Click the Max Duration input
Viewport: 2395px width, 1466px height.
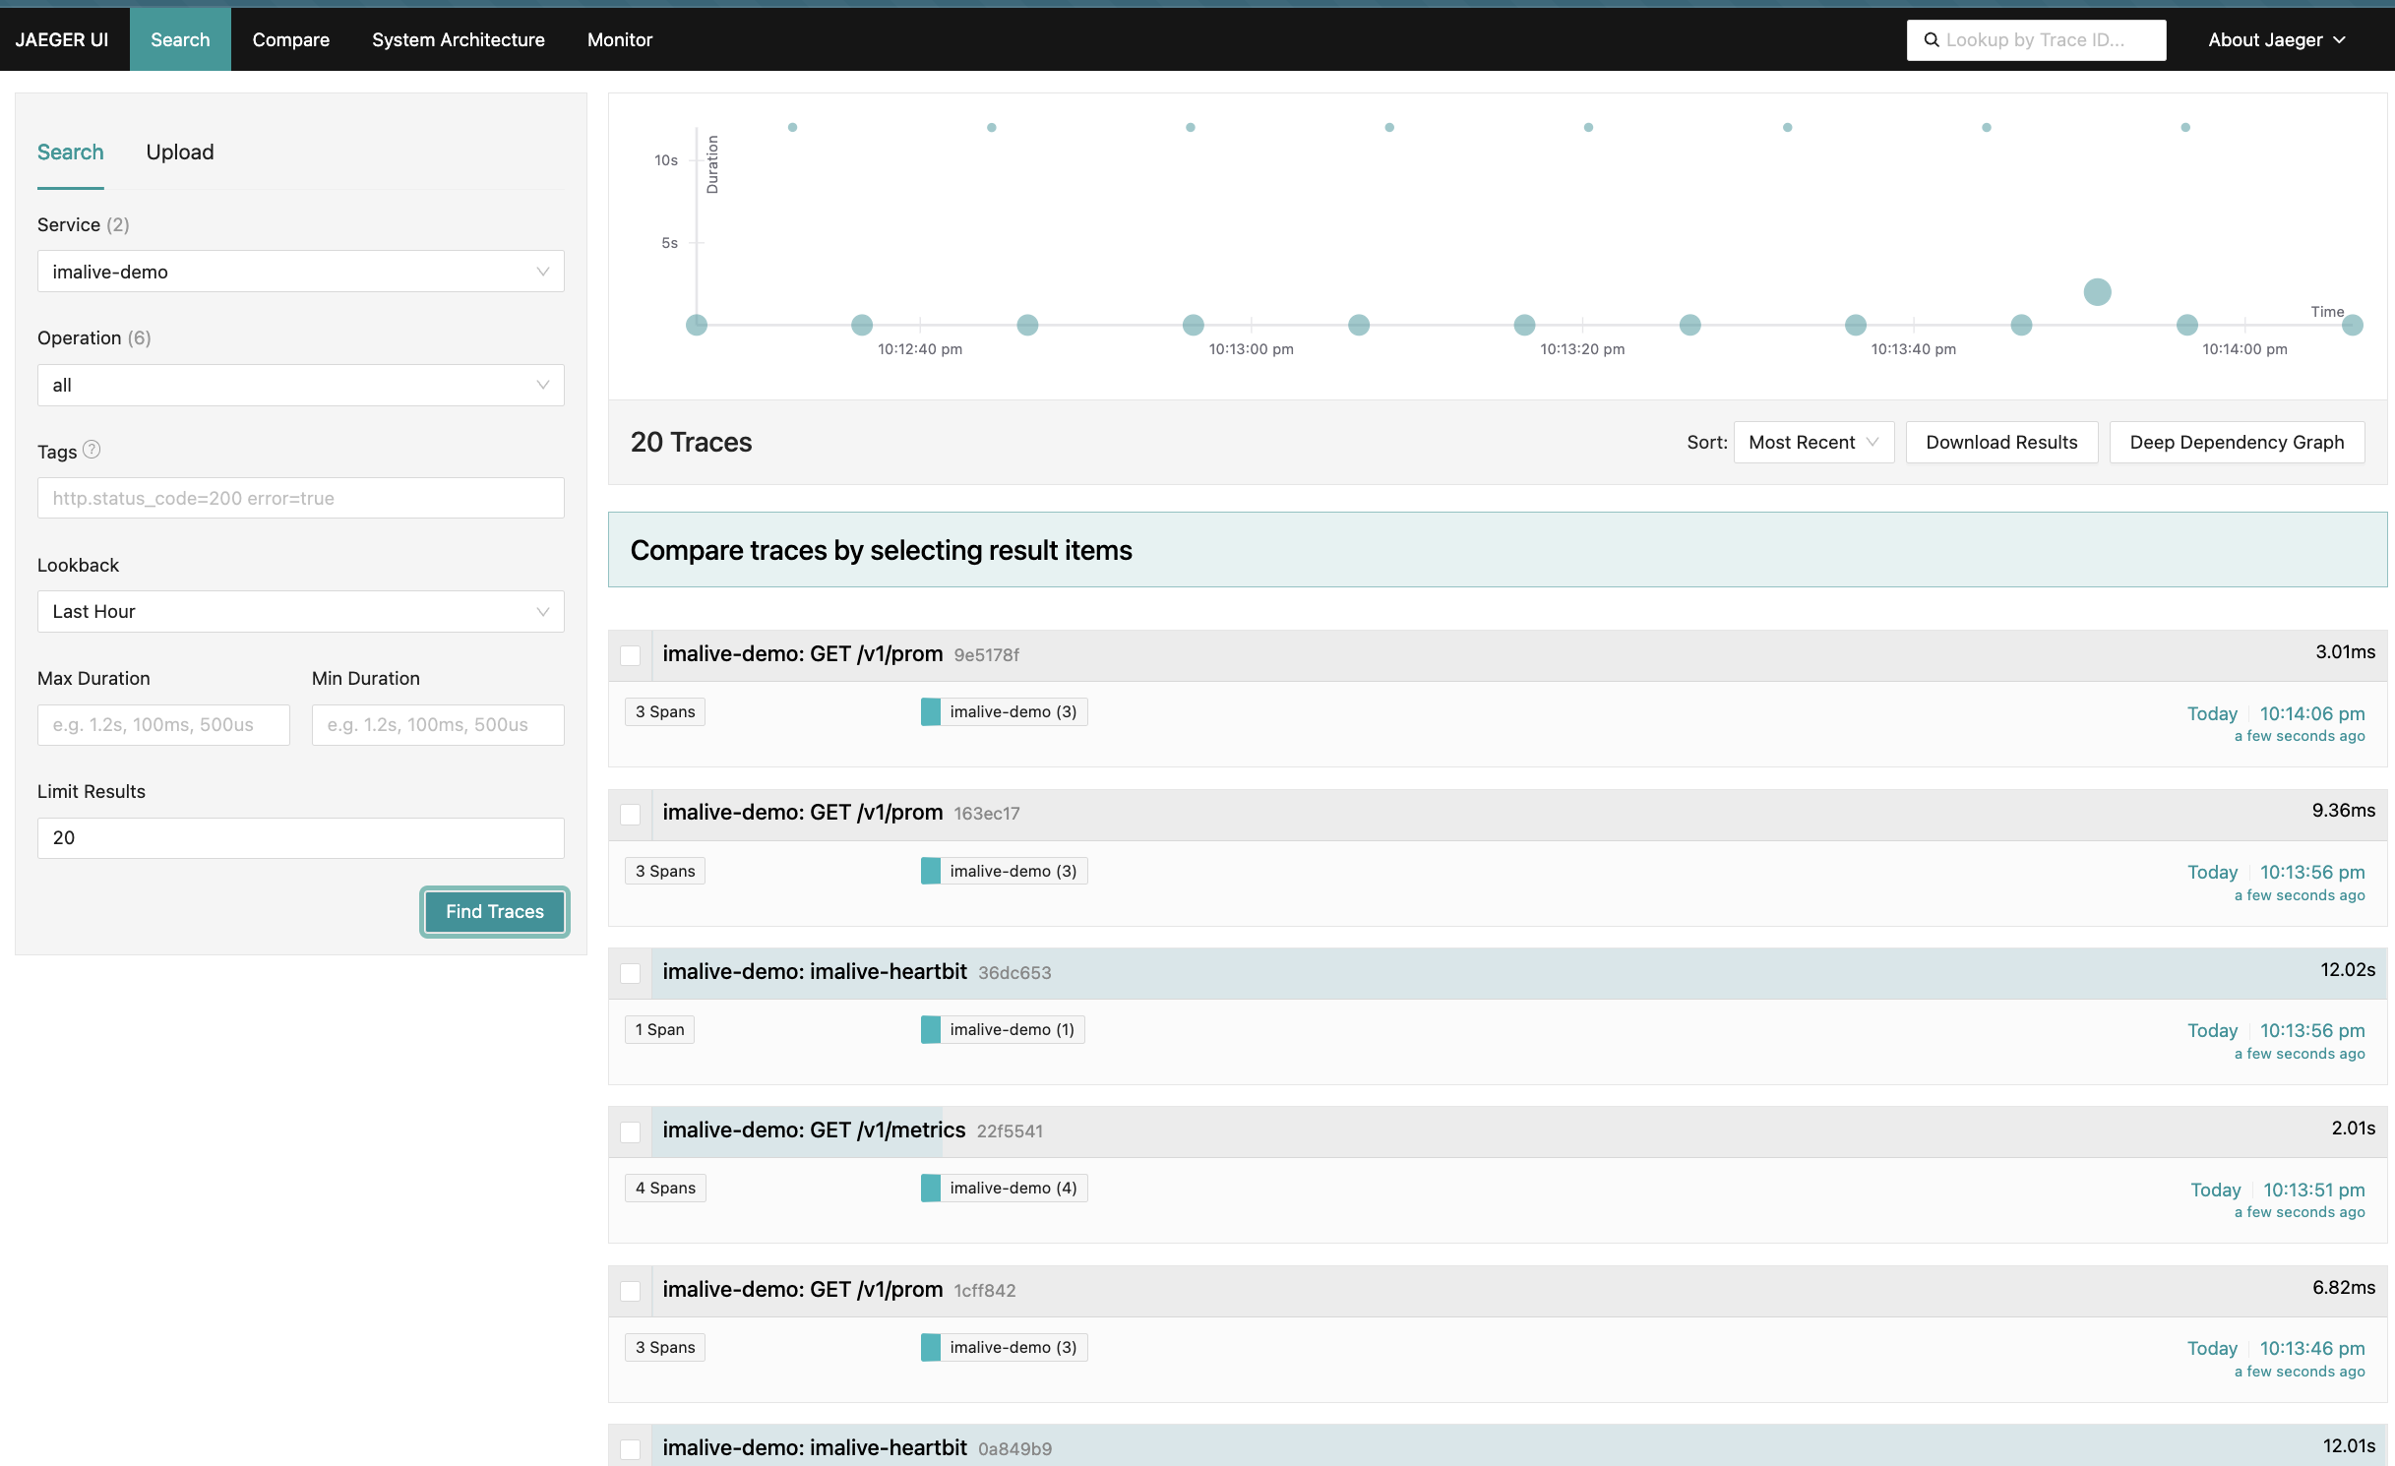(x=163, y=724)
